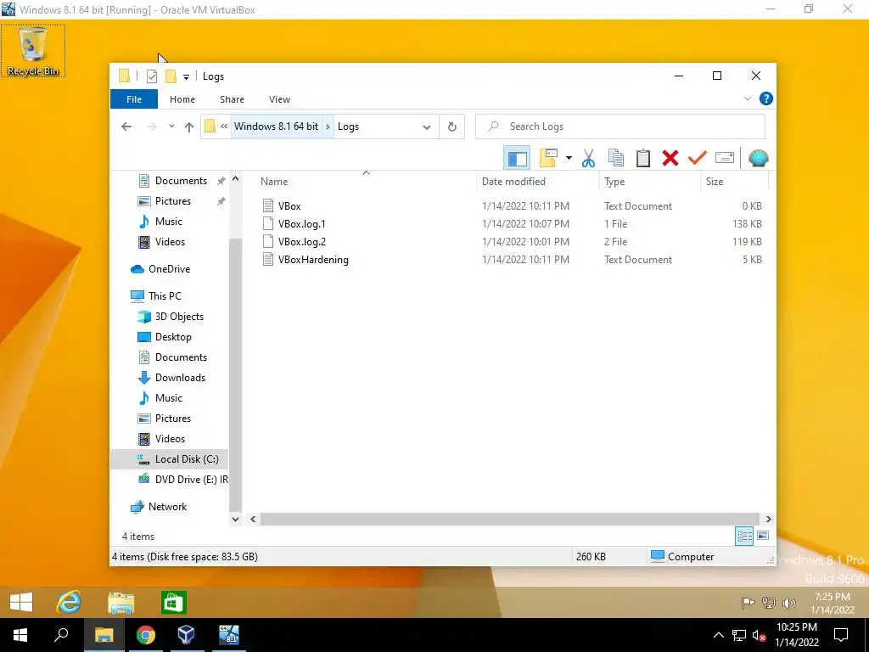Select Network in navigation pane
Image resolution: width=869 pixels, height=652 pixels.
167,507
